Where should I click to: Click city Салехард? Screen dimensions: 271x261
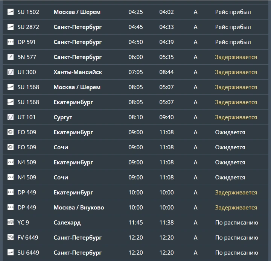pyautogui.click(x=67, y=223)
